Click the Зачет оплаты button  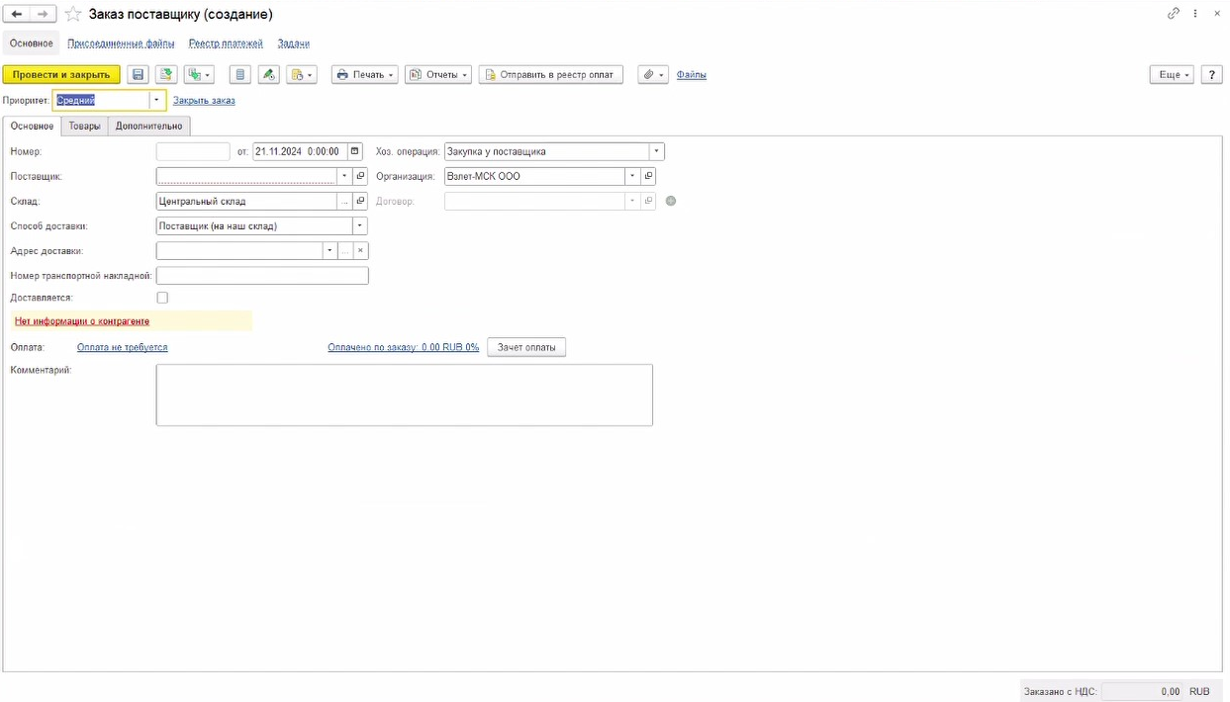(x=526, y=347)
